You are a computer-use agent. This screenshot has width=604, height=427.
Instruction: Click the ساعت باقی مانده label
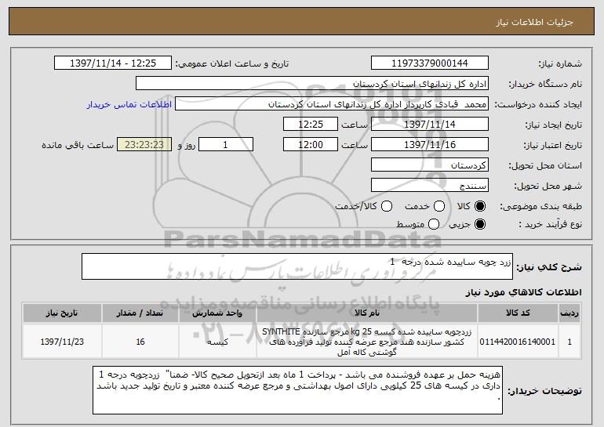click(x=78, y=145)
